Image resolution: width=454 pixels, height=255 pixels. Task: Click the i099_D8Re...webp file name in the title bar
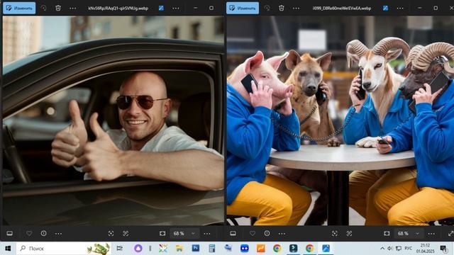click(342, 8)
